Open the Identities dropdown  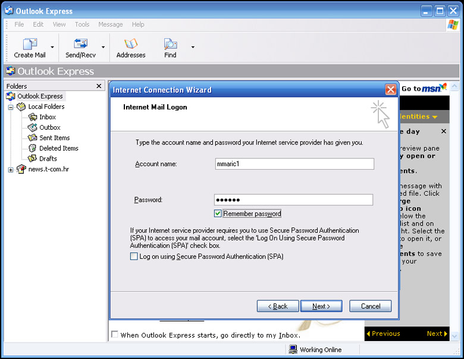418,117
